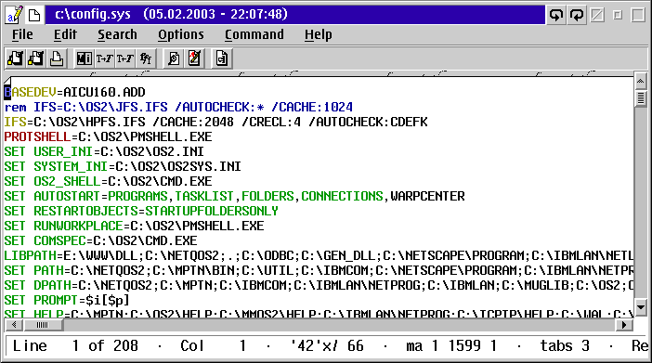Click the SET RESTARTOBJECTS line

141,212
